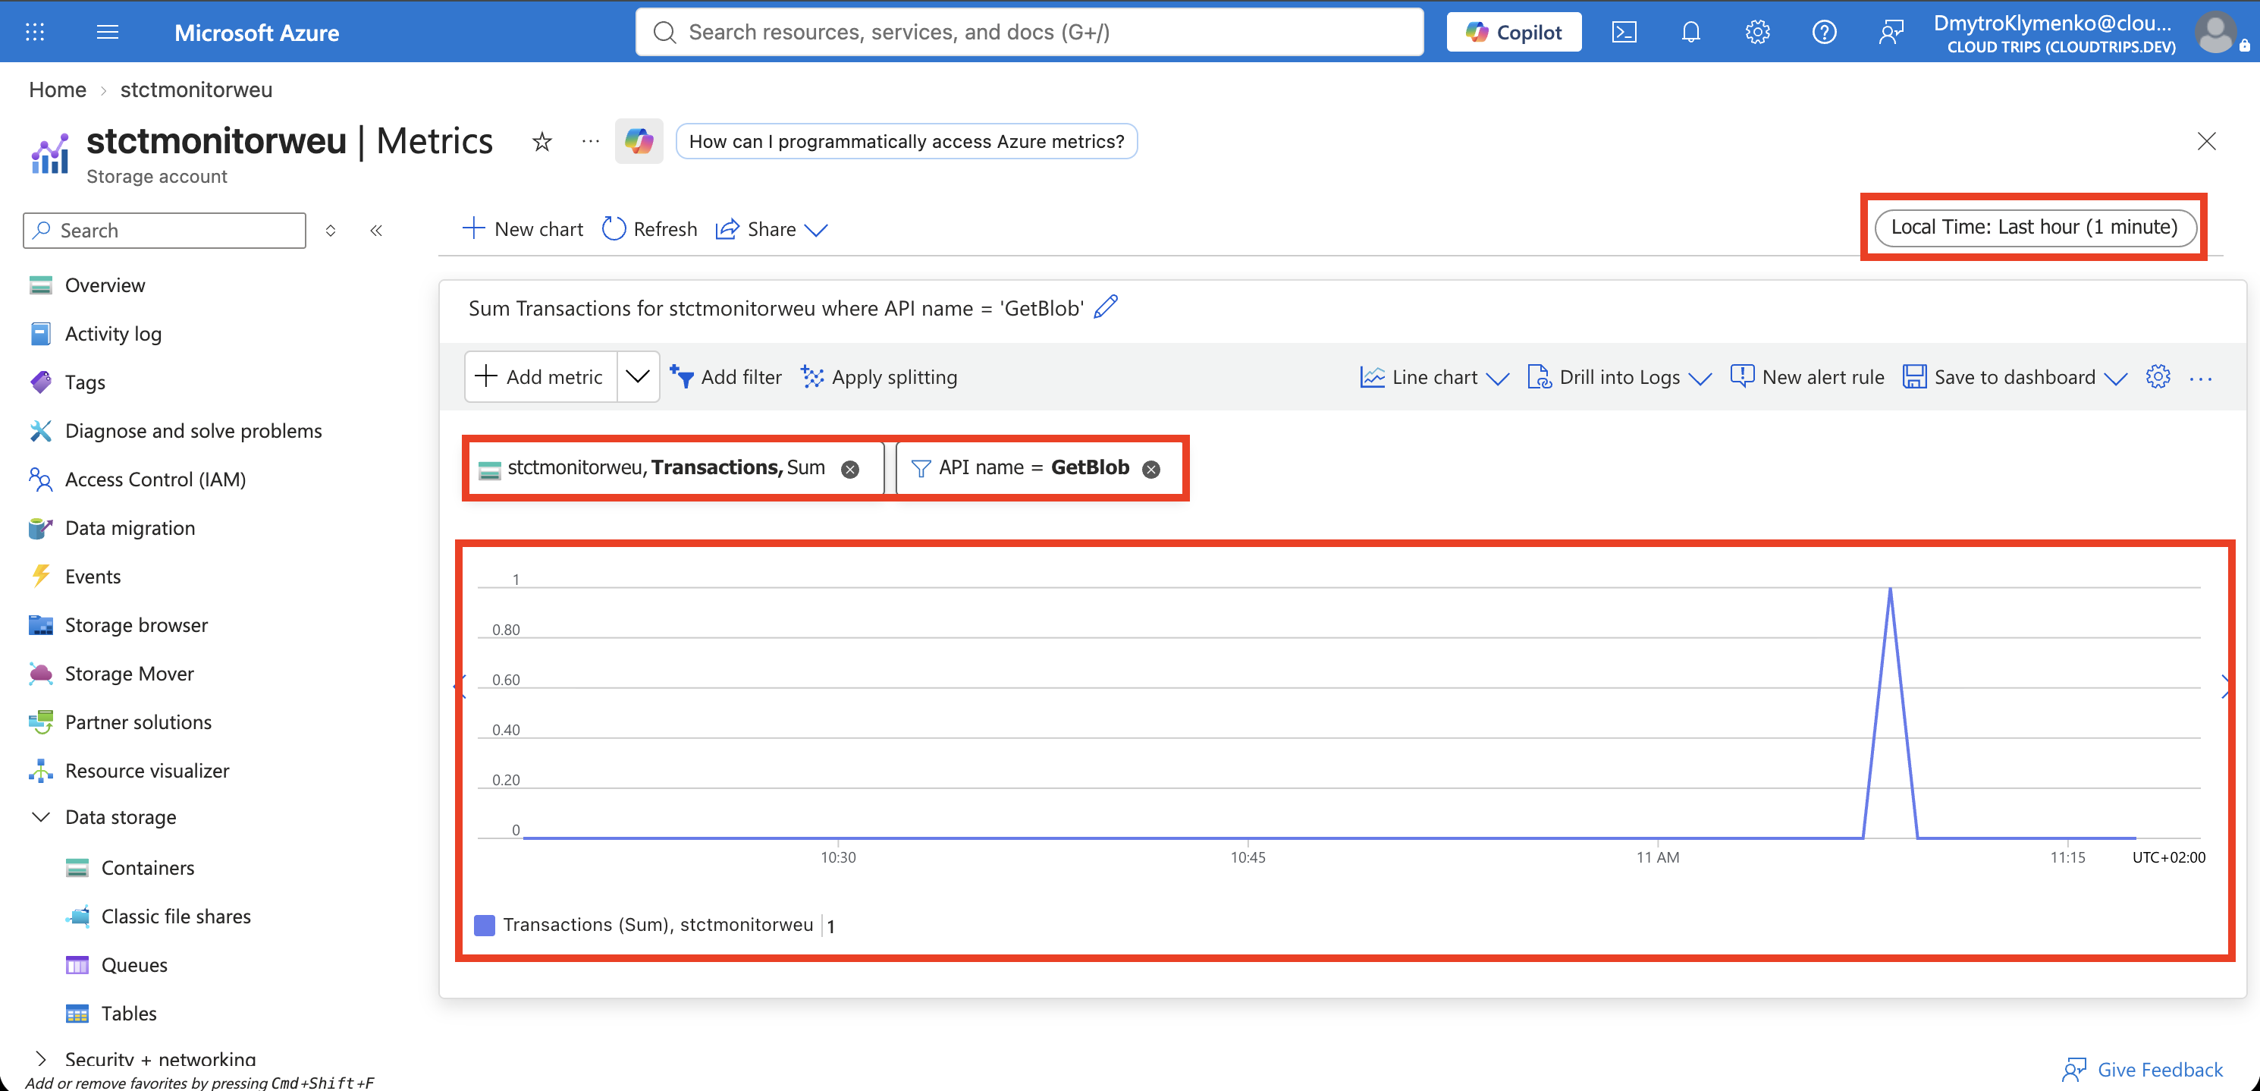Open the Save to dashboard dropdown
The image size is (2260, 1091).
click(x=2014, y=376)
